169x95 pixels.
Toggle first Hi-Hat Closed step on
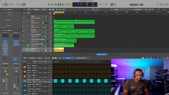click(55, 81)
